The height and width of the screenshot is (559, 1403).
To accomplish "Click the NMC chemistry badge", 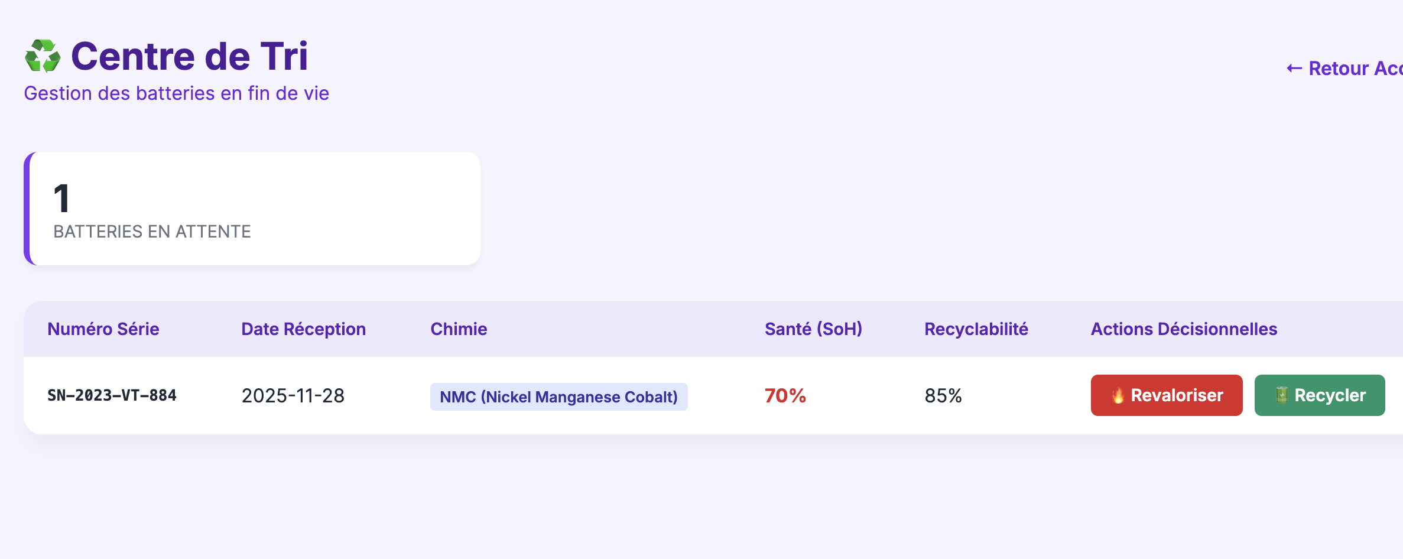I will click(558, 396).
